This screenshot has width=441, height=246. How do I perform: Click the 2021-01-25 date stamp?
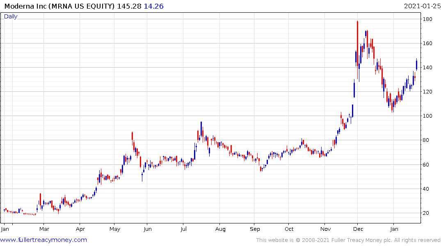tap(422, 6)
